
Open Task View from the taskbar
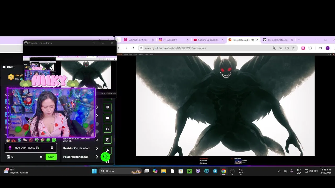[147, 171]
